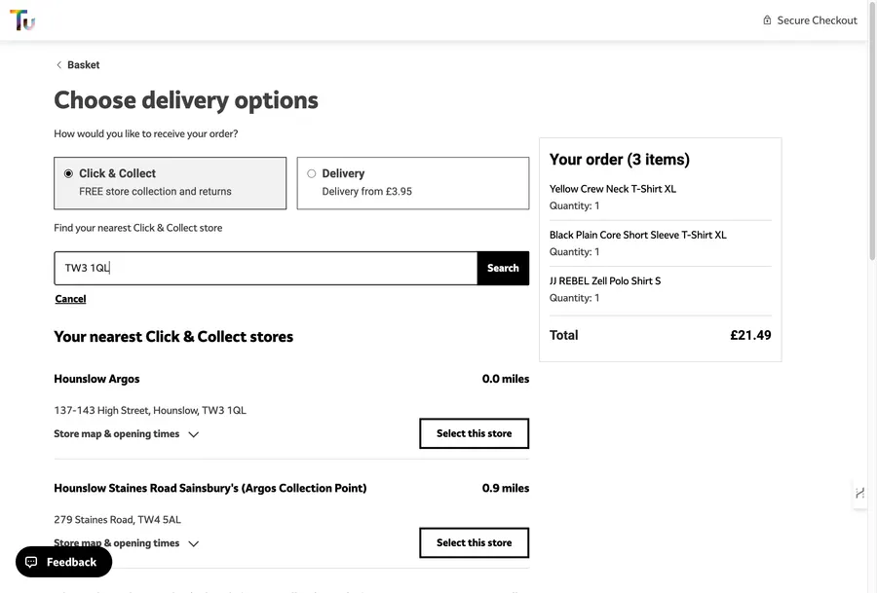Viewport: 877px width, 593px height.
Task: Click the page vertical scrollbar
Action: pyautogui.click(x=872, y=131)
